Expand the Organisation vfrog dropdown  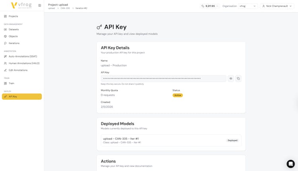pyautogui.click(x=248, y=6)
